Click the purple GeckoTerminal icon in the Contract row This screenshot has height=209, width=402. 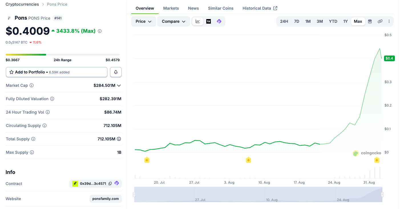(117, 183)
